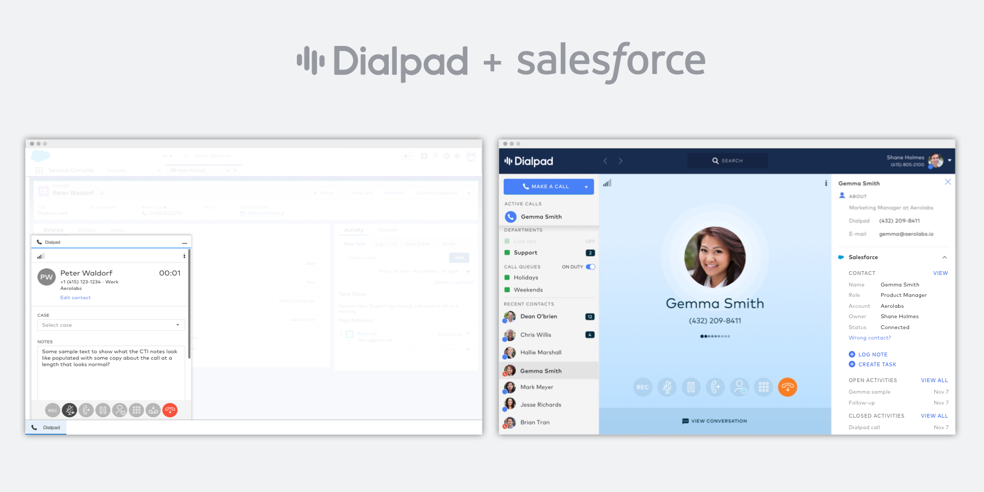Open the voicemail drop icon in CTI widget
The width and height of the screenshot is (984, 492).
click(153, 410)
